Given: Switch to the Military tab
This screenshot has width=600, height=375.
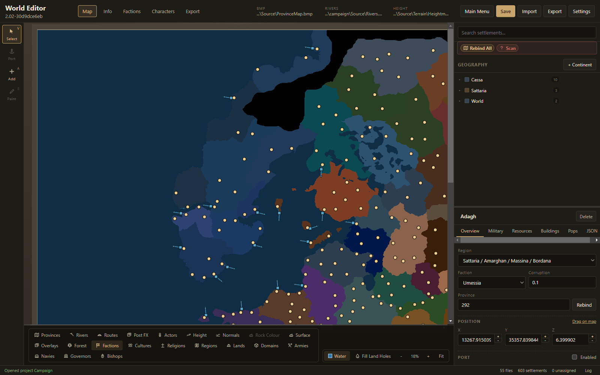Looking at the screenshot, I should coord(496,231).
